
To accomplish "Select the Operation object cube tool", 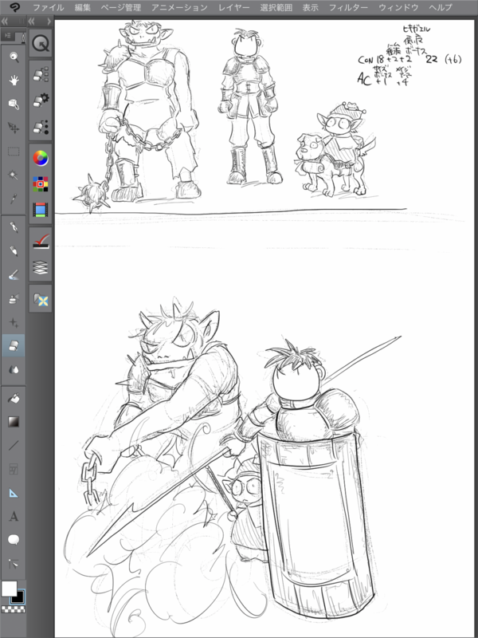I will [14, 104].
